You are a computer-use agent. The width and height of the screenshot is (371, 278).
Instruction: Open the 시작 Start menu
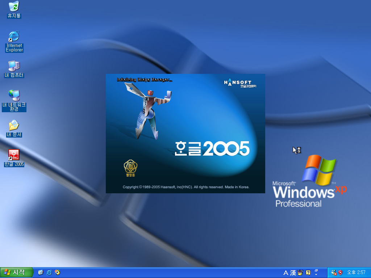tap(16, 273)
